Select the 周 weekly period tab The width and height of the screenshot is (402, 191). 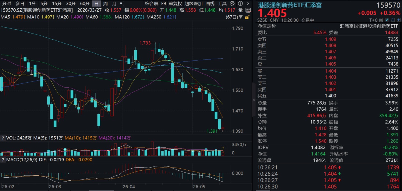coord(105,4)
